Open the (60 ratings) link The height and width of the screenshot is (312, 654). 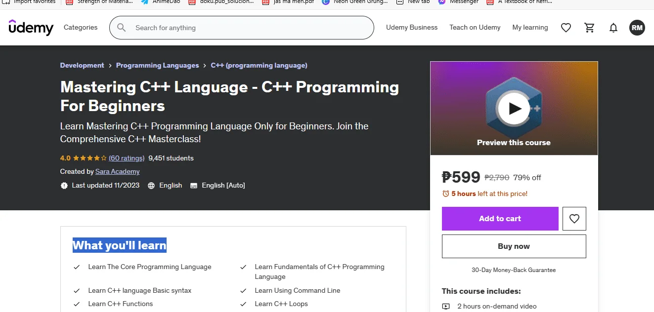click(127, 158)
